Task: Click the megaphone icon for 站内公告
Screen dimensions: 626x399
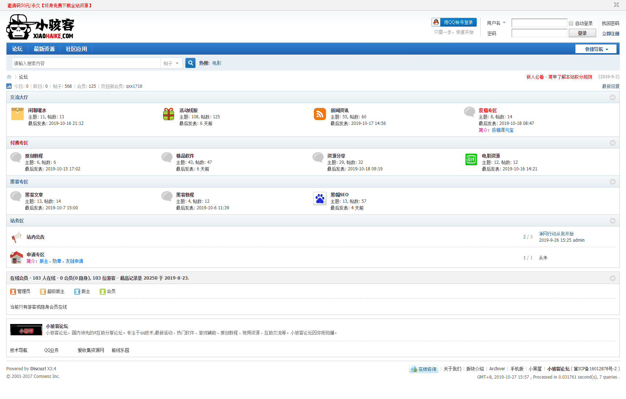Action: (16, 237)
